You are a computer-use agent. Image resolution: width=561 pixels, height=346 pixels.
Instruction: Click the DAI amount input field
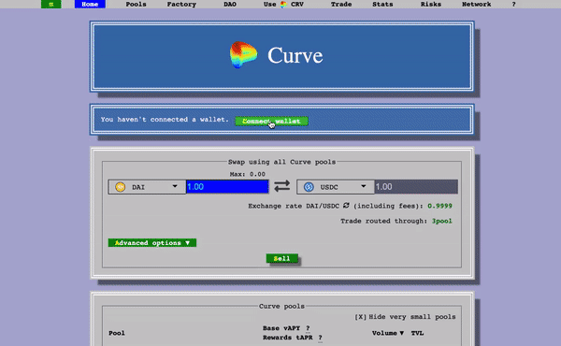tap(227, 187)
